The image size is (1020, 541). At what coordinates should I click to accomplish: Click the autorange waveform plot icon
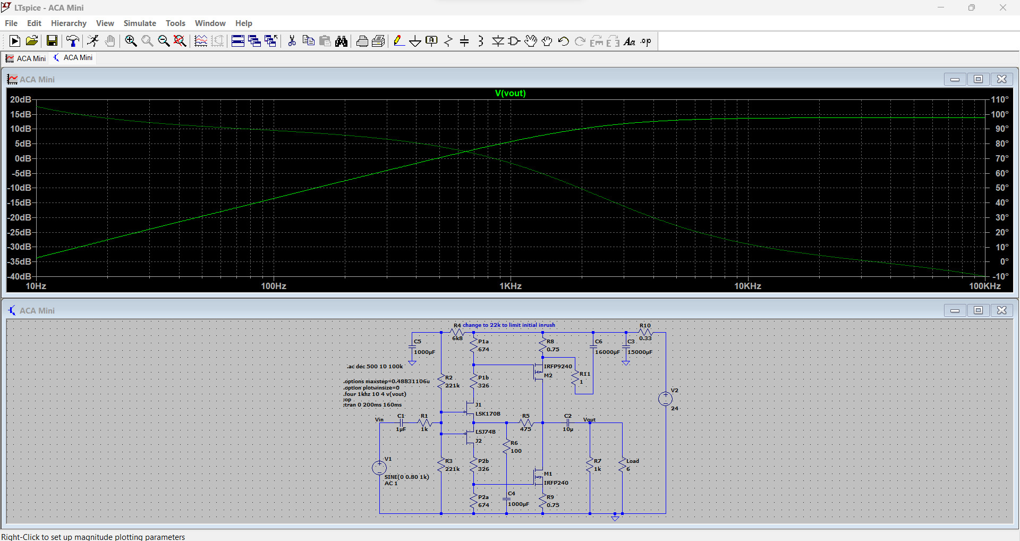point(201,41)
